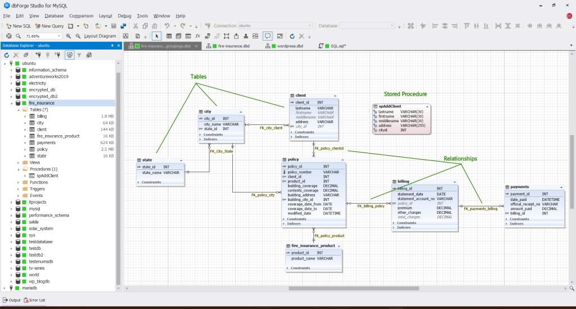Select the sakila database
576x309 pixels.
[34, 222]
